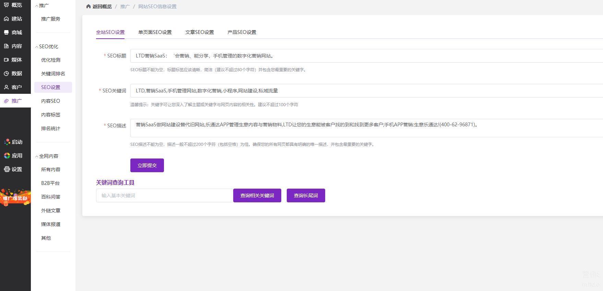Image resolution: width=603 pixels, height=291 pixels.
Task: Collapse the 推广 section in submenu
Action: coord(37,6)
